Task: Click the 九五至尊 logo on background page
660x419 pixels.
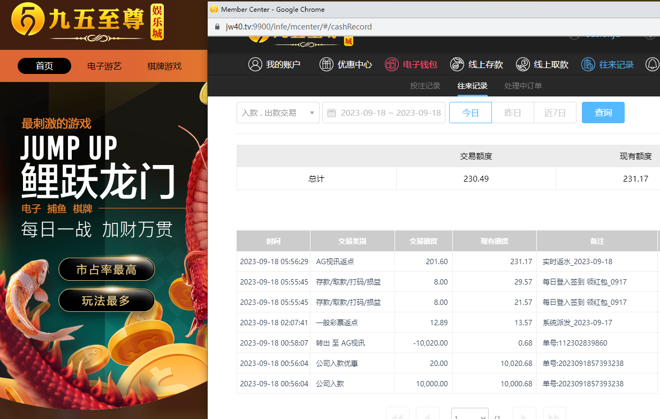Action: tap(87, 23)
